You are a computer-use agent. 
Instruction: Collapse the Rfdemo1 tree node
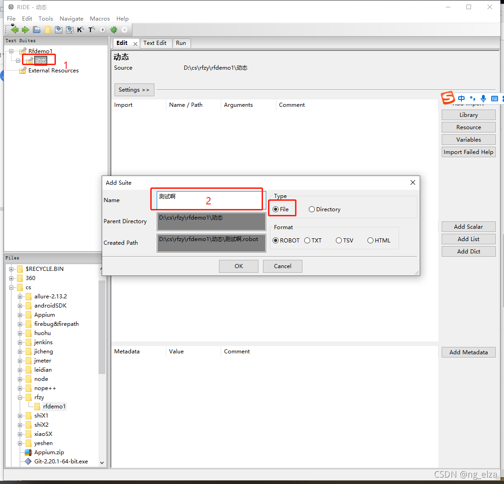[11, 51]
